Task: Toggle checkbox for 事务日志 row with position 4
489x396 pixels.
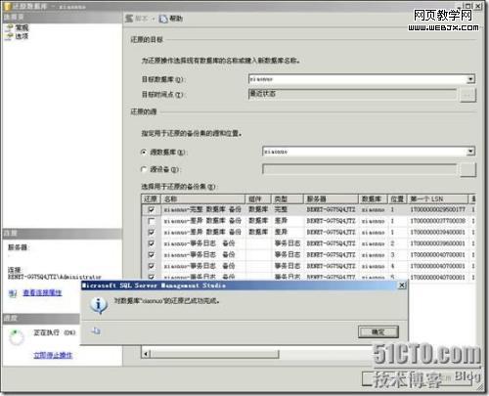Action: point(152,266)
